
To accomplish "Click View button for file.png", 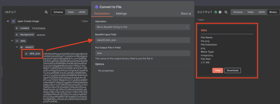I will pyautogui.click(x=218, y=70).
